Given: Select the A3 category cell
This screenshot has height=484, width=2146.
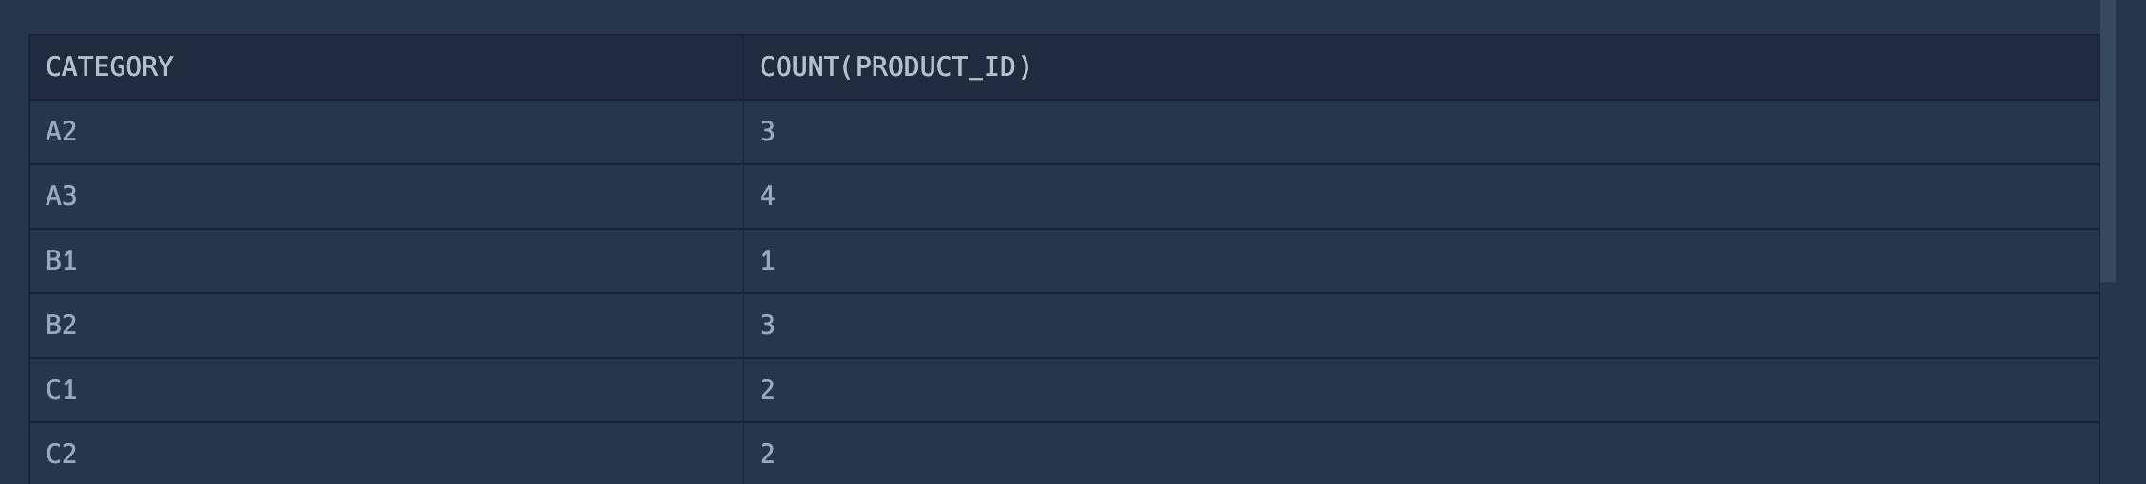Looking at the screenshot, I should 386,196.
